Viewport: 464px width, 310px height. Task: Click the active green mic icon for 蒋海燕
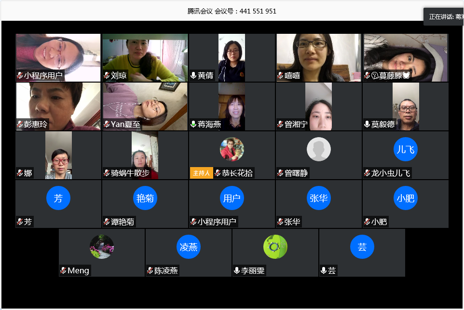pos(193,125)
